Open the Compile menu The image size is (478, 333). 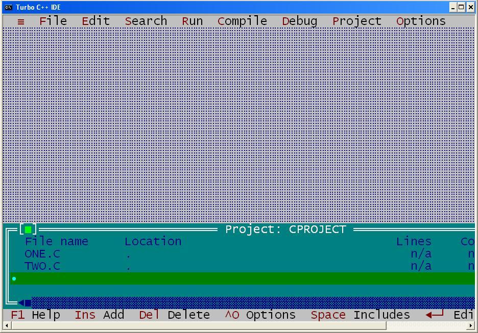coord(243,21)
